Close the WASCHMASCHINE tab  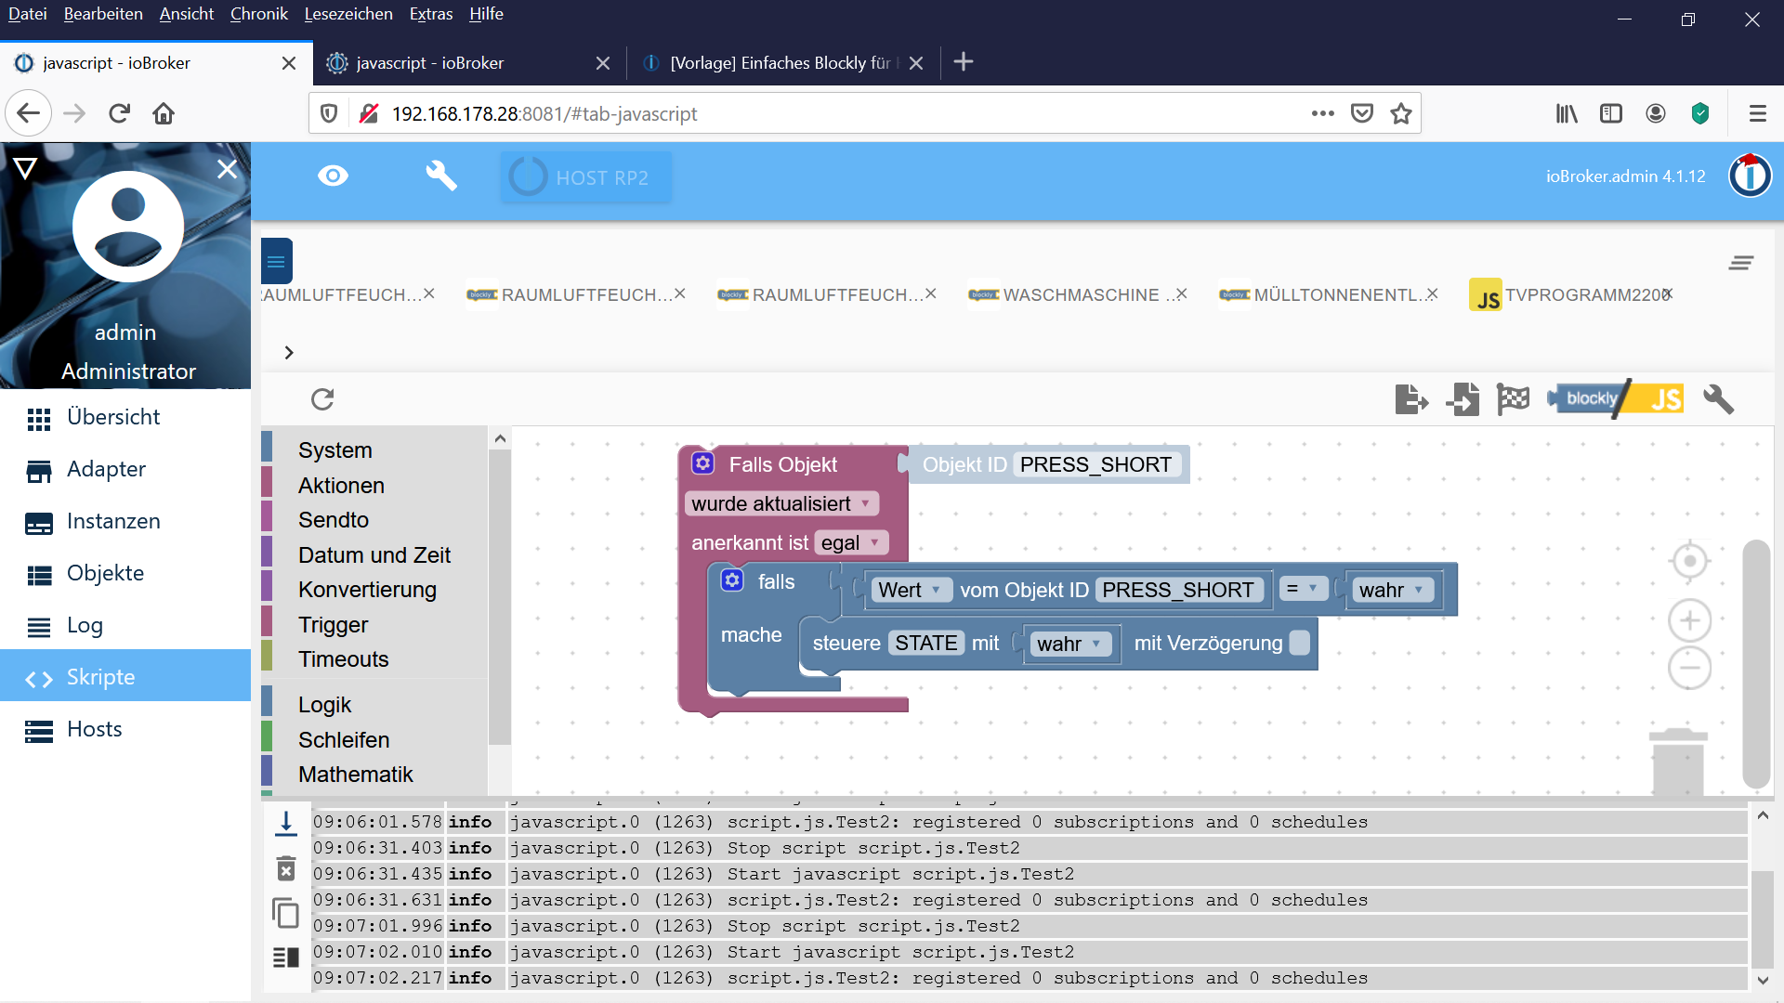point(1181,293)
